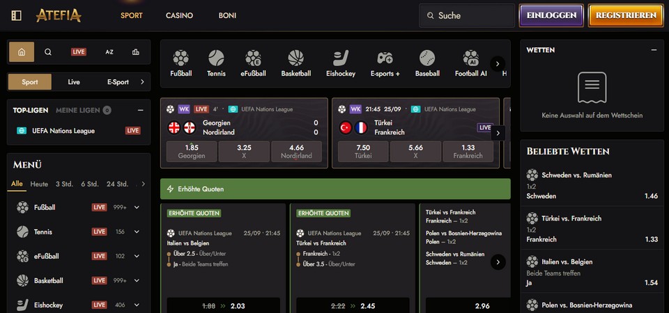The image size is (669, 313).
Task: Click the search magnifier in Suche box
Action: point(430,16)
